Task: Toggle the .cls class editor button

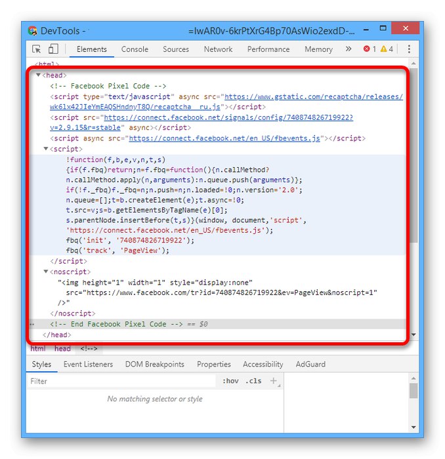Action: point(253,381)
